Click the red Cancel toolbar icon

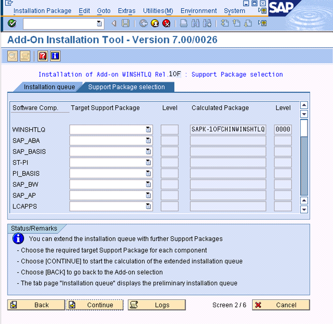click(x=166, y=23)
